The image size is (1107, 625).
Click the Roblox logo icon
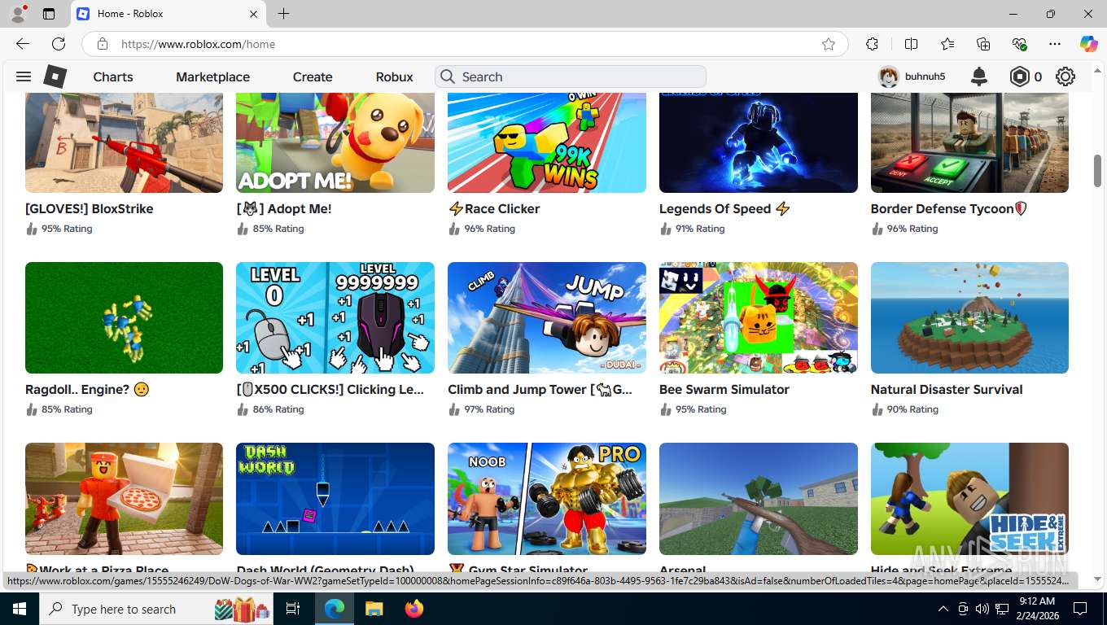[55, 76]
